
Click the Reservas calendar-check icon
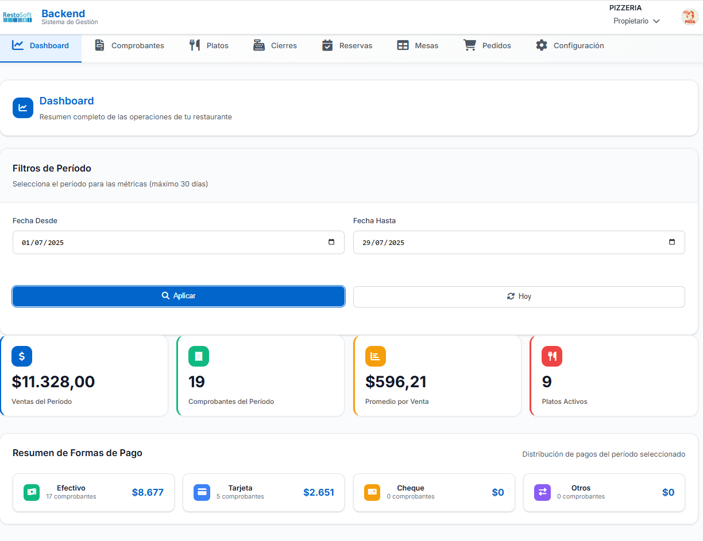pyautogui.click(x=327, y=45)
